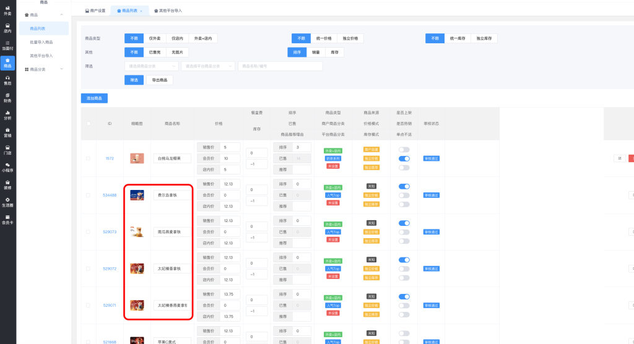The height and width of the screenshot is (344, 634).
Task: Open 财务 from the sidebar
Action: [7, 97]
